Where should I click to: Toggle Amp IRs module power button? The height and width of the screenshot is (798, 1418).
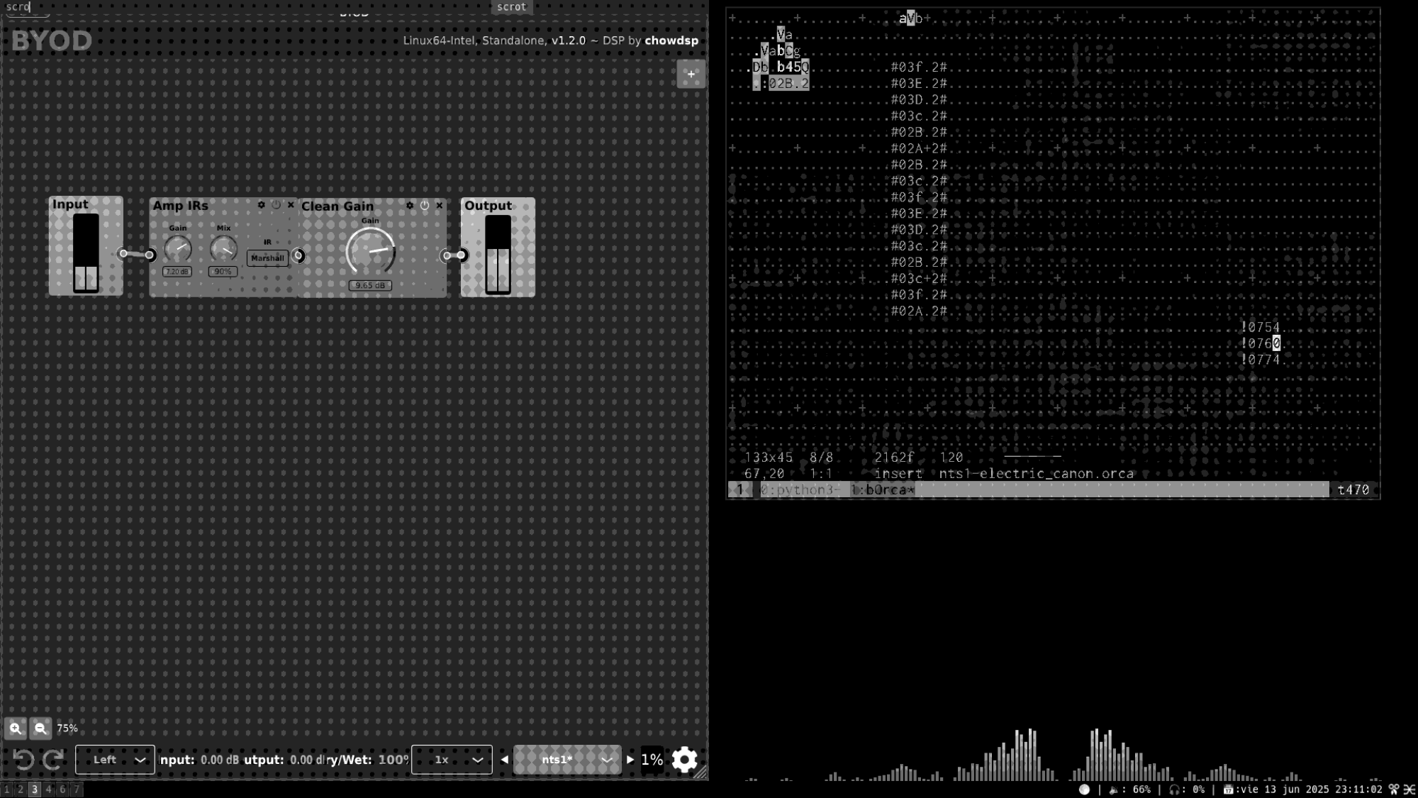click(276, 205)
